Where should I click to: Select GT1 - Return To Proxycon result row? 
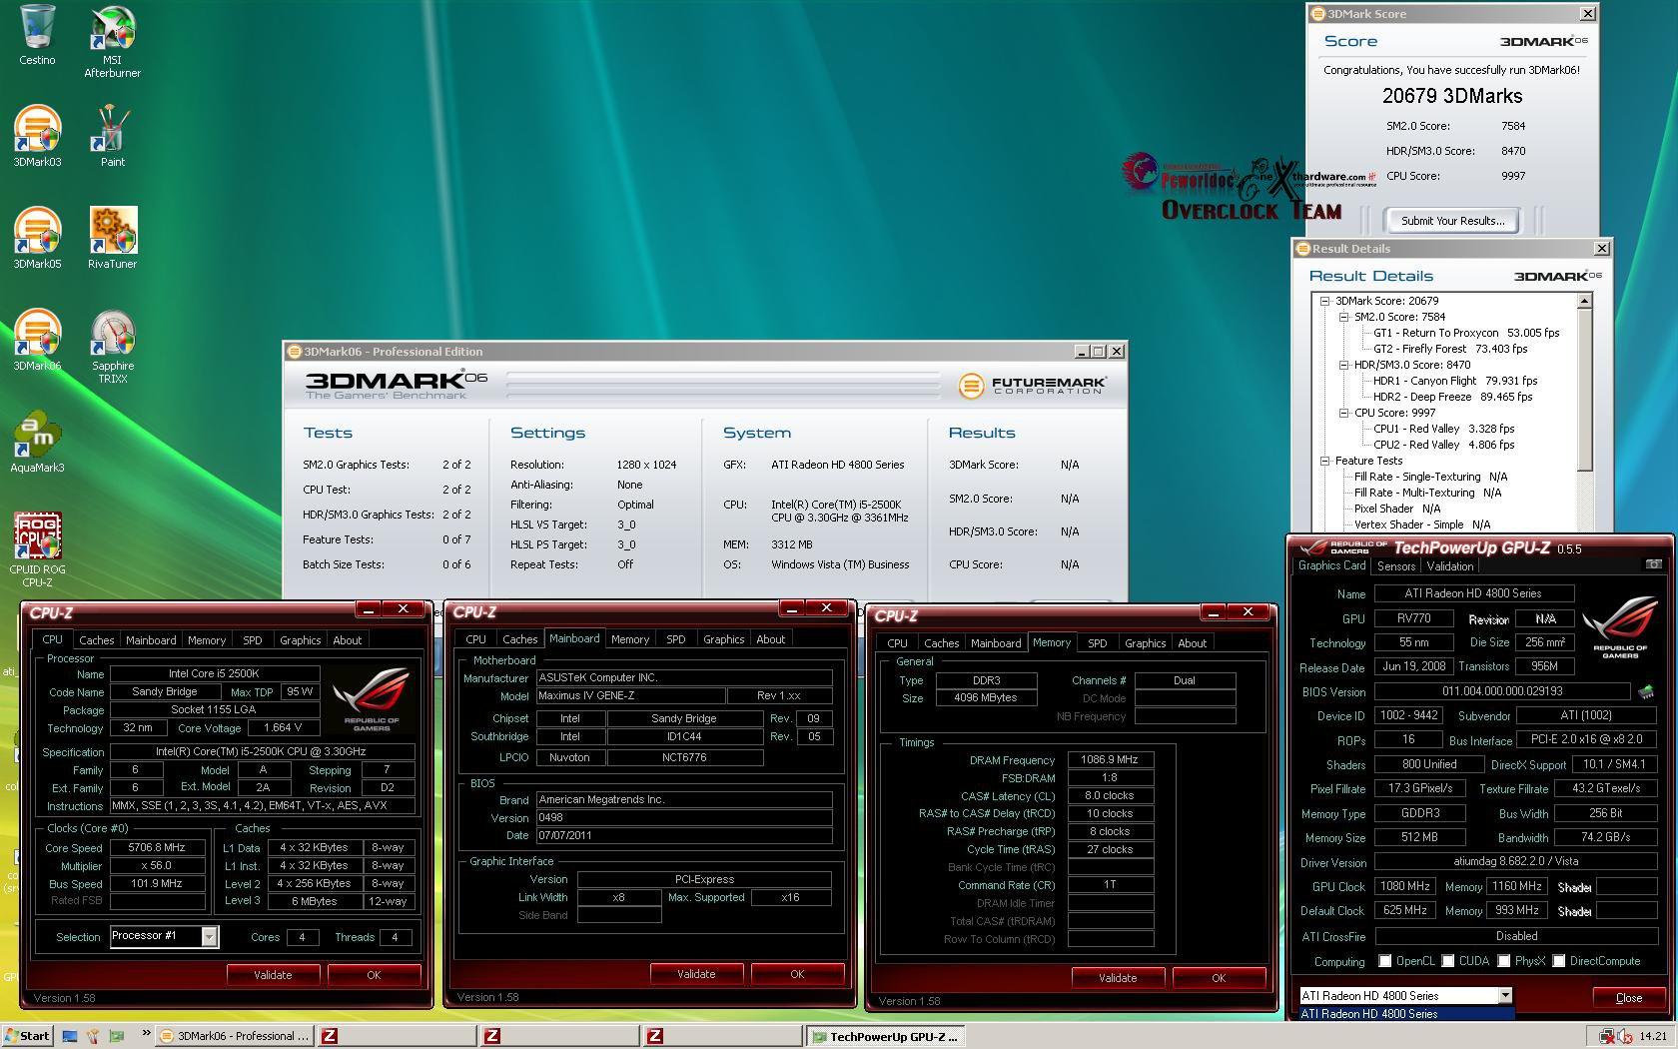pos(1465,333)
